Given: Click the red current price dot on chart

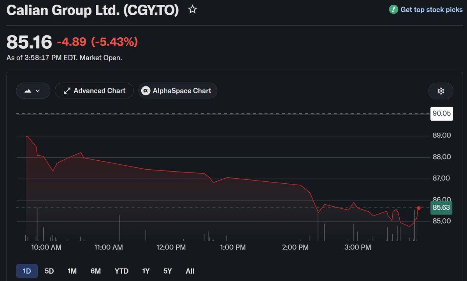Looking at the screenshot, I should (x=419, y=208).
